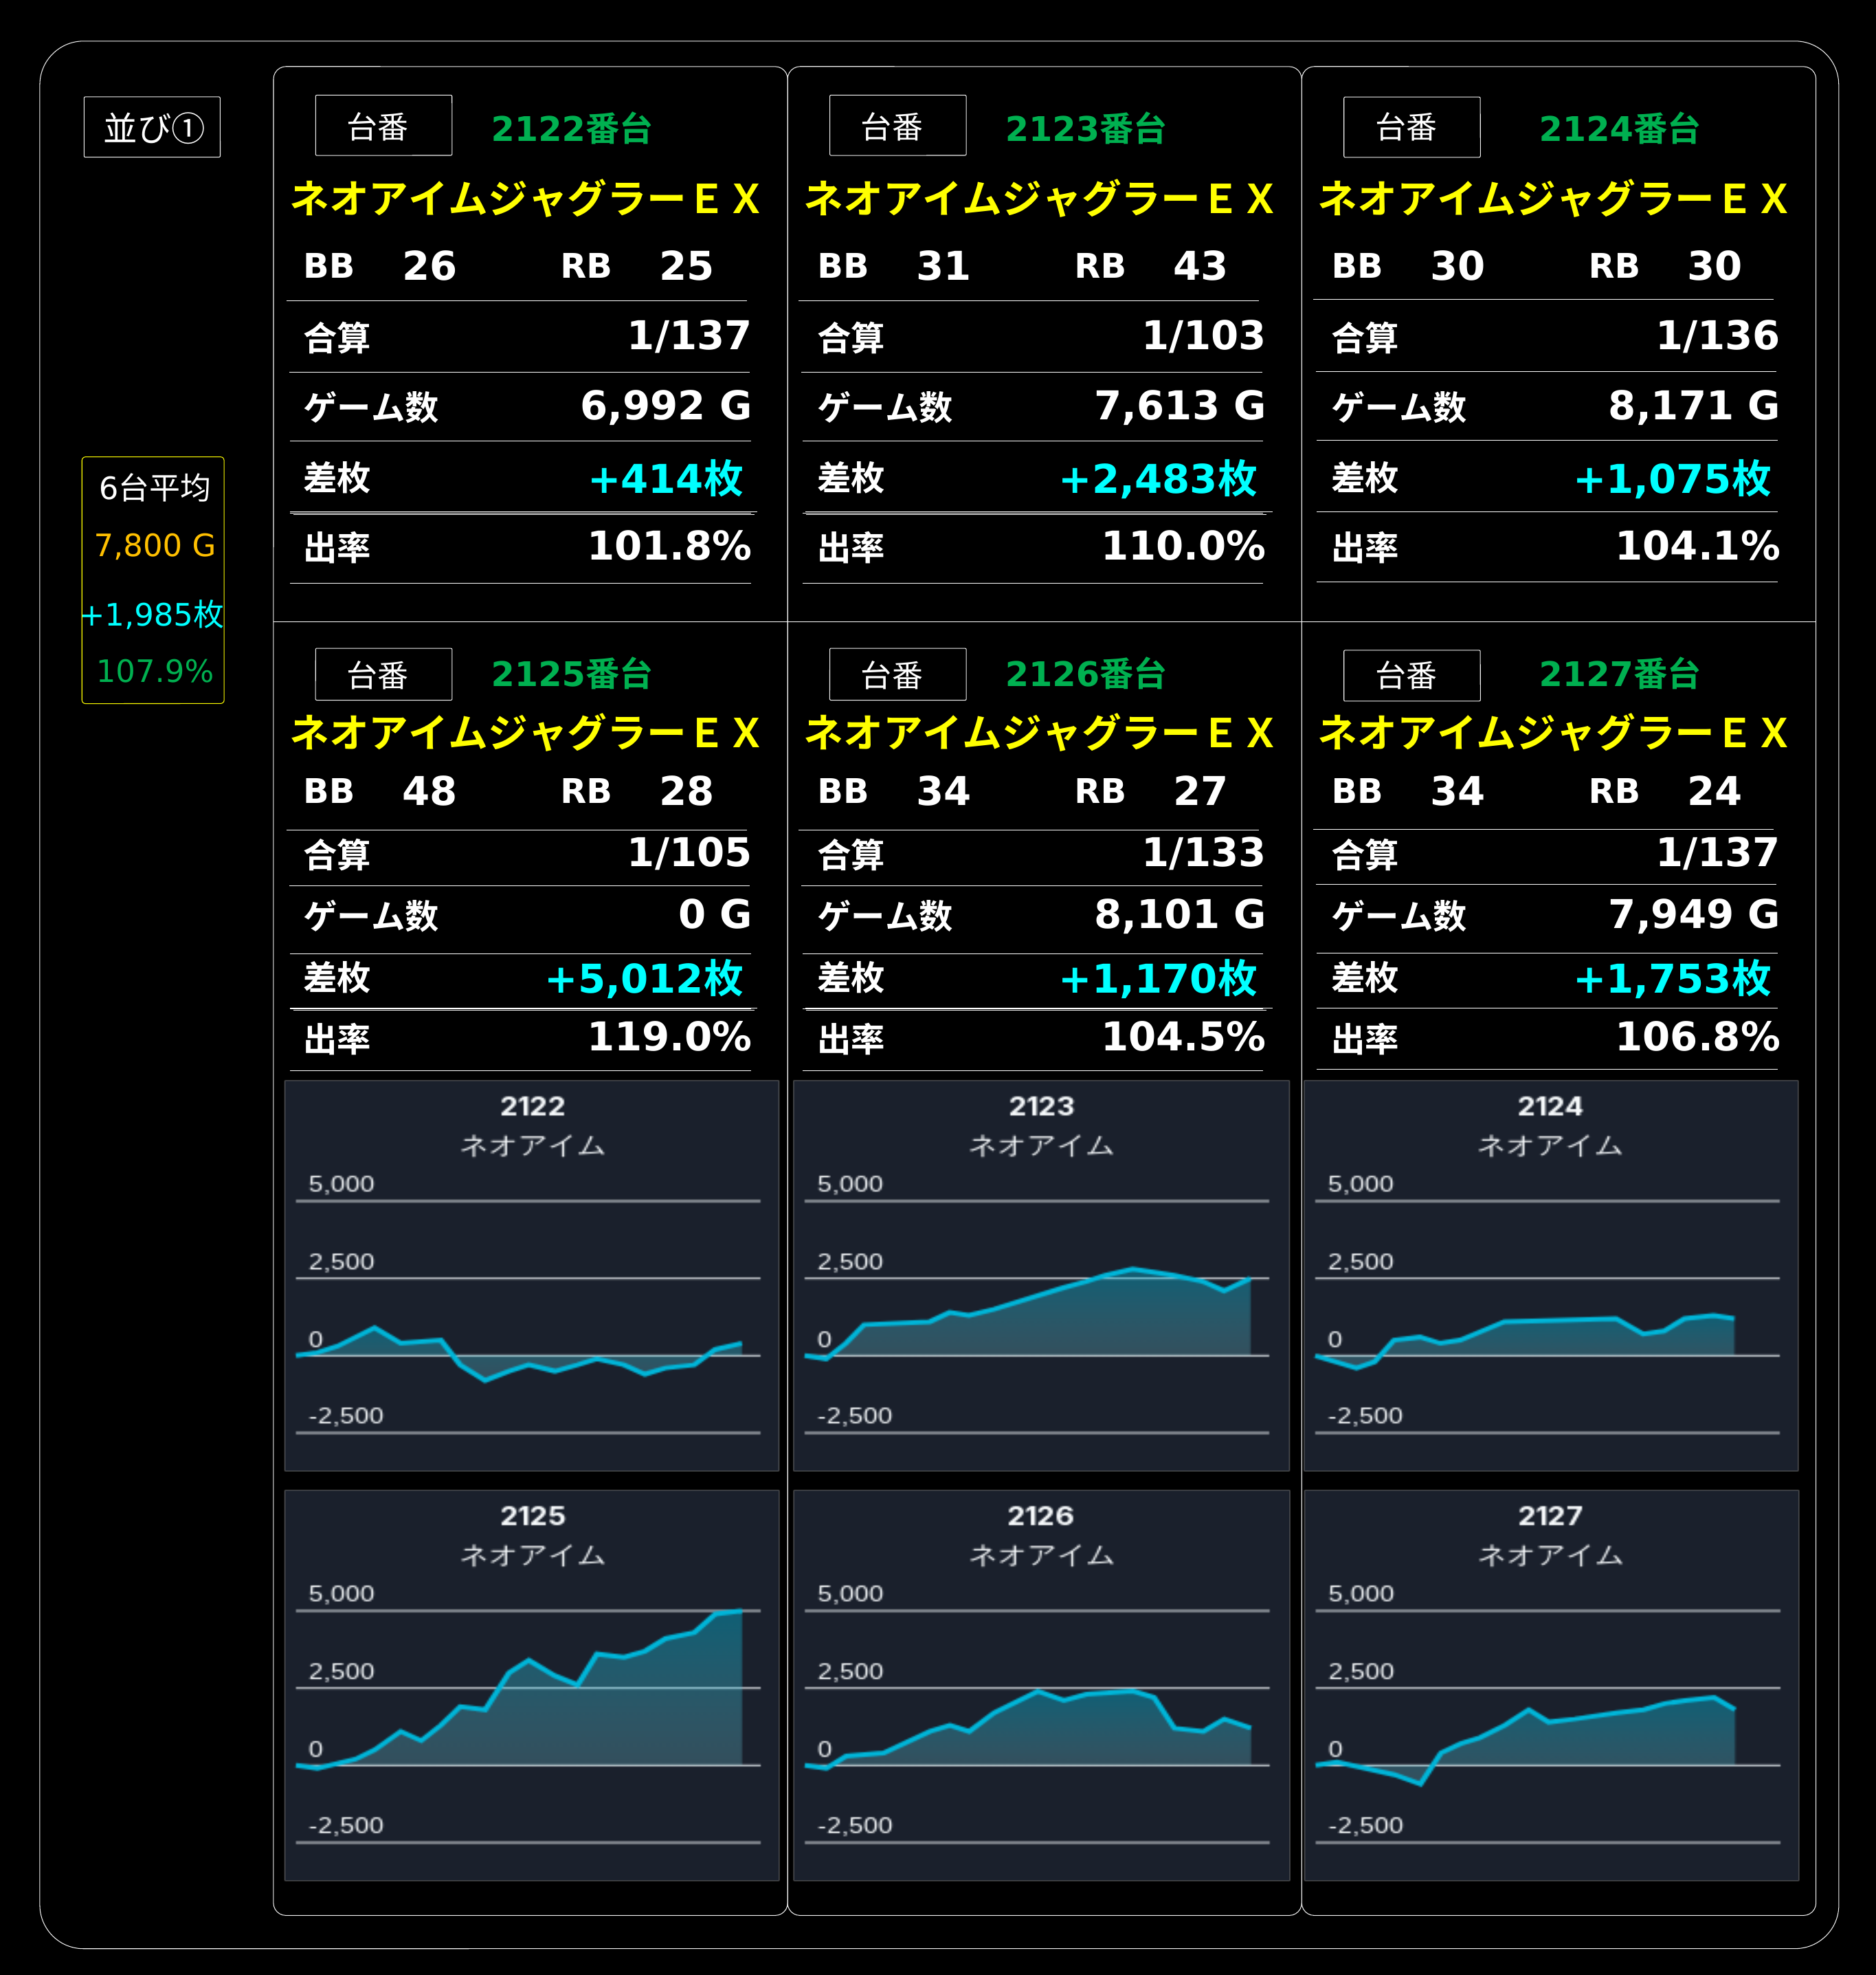The image size is (1876, 1975).
Task: Click the 台番 box beside 2123番台
Action: [x=897, y=126]
